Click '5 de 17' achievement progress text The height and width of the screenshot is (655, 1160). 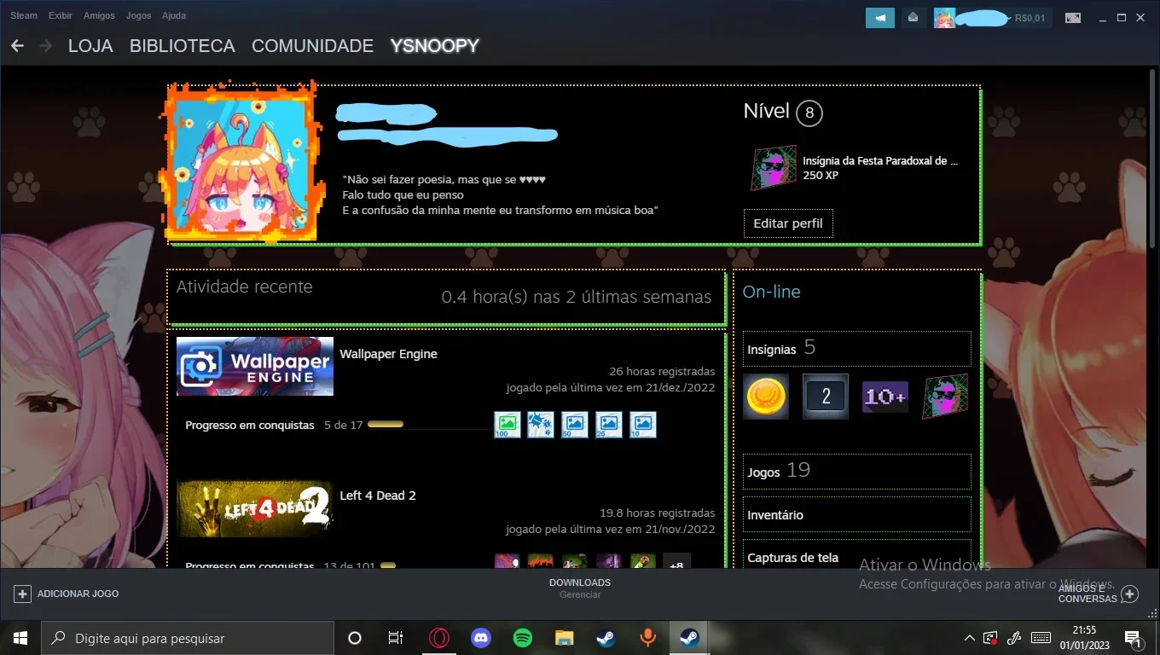(344, 425)
